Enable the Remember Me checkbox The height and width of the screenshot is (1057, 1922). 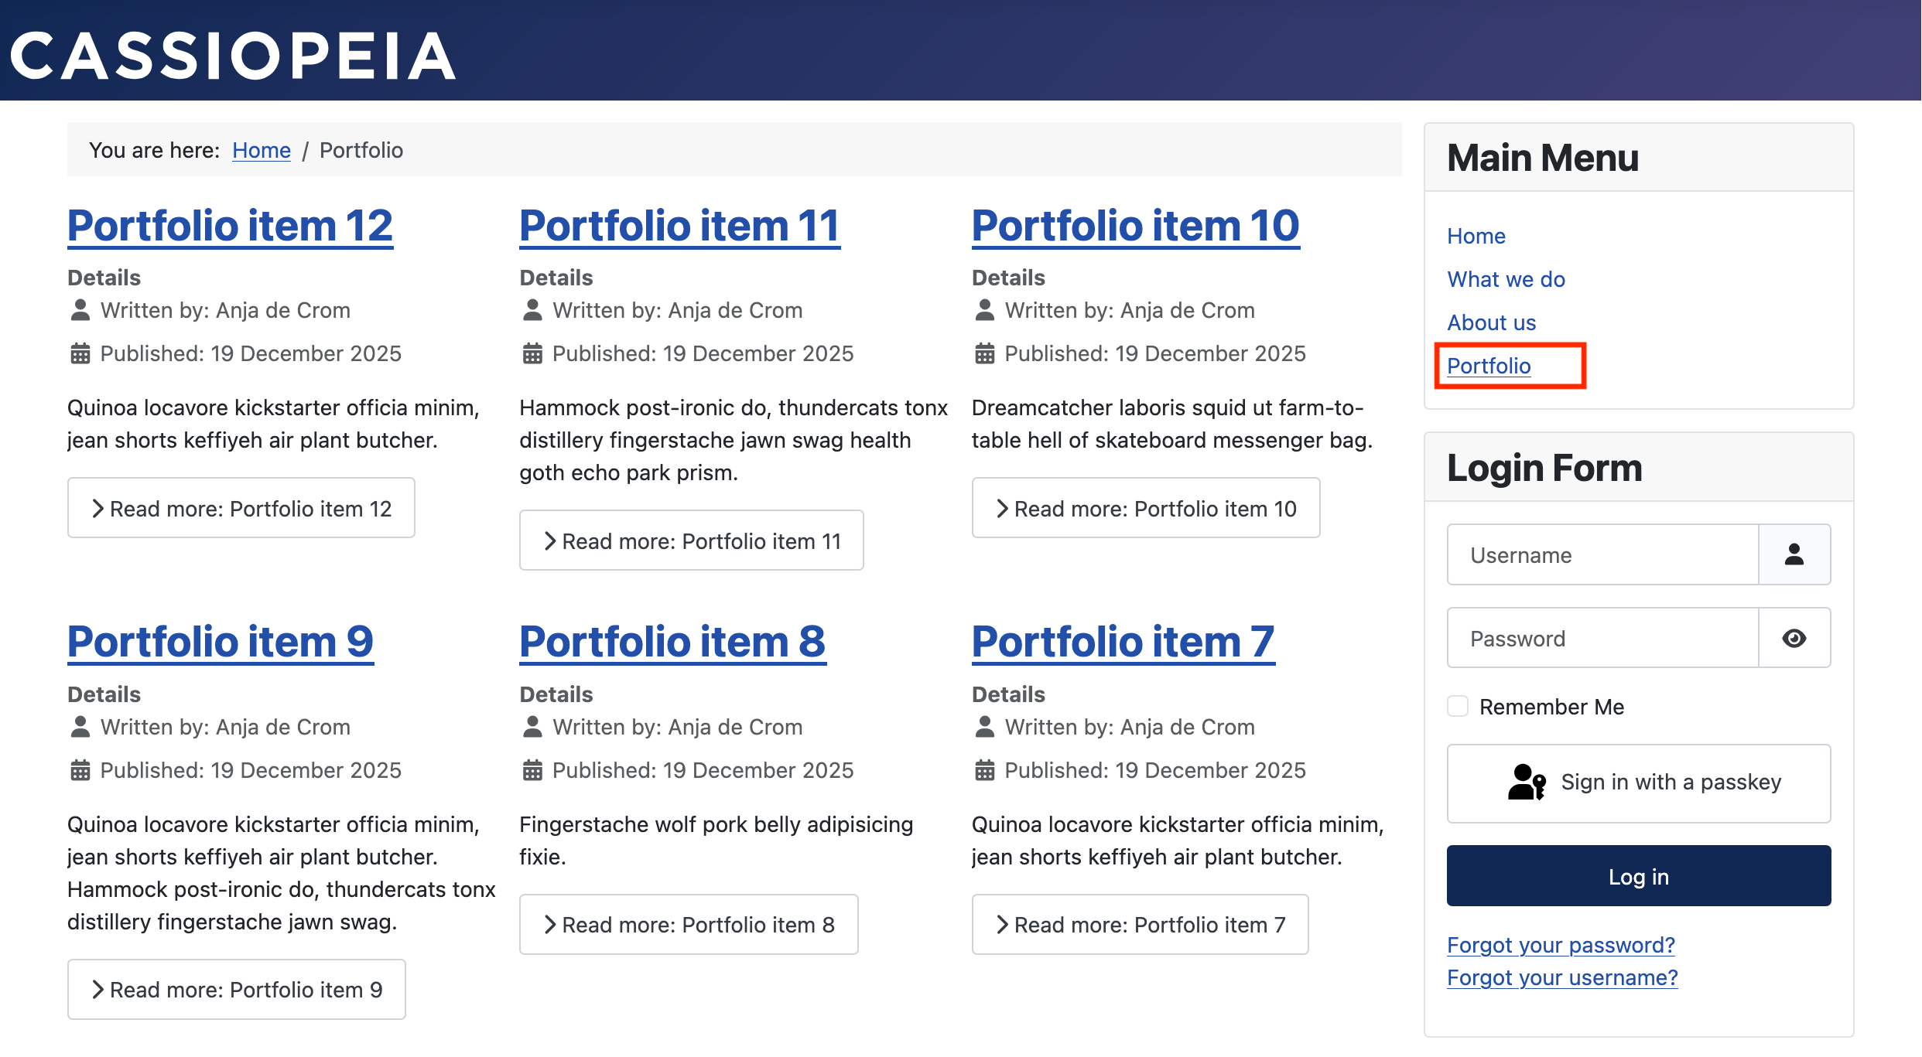1458,706
